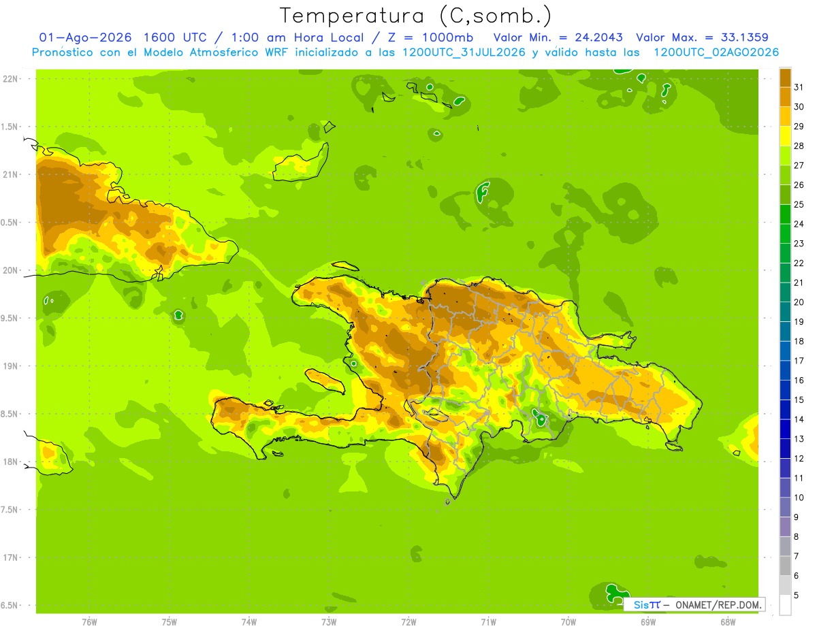Image resolution: width=817 pixels, height=631 pixels.
Task: Click the '75W' longitude label
Action: (169, 622)
